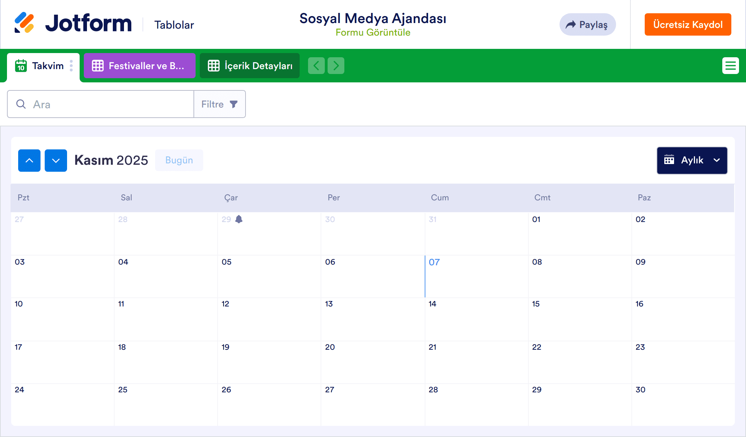Screen dimensions: 746x437
Task: Click the calendar icon on the Takvim tab
Action: 21,66
